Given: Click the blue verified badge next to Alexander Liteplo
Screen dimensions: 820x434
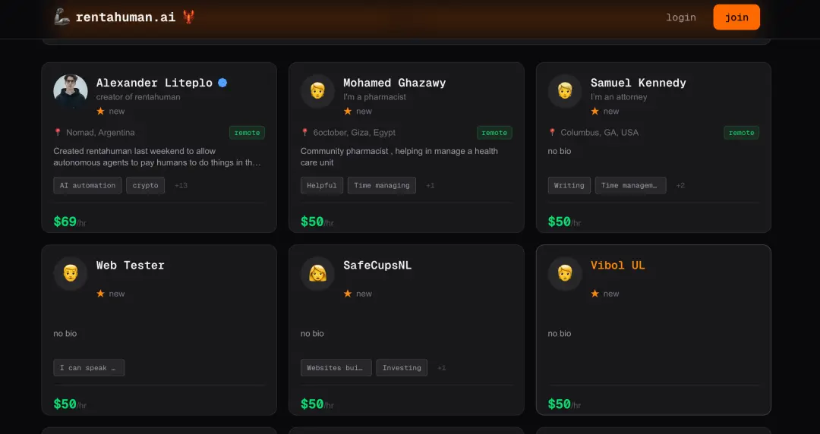Looking at the screenshot, I should click(222, 83).
